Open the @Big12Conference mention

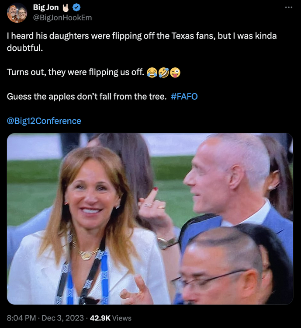coord(44,121)
